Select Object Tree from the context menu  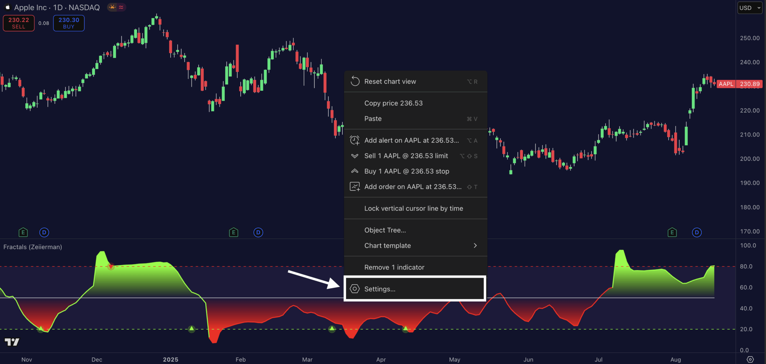click(385, 230)
